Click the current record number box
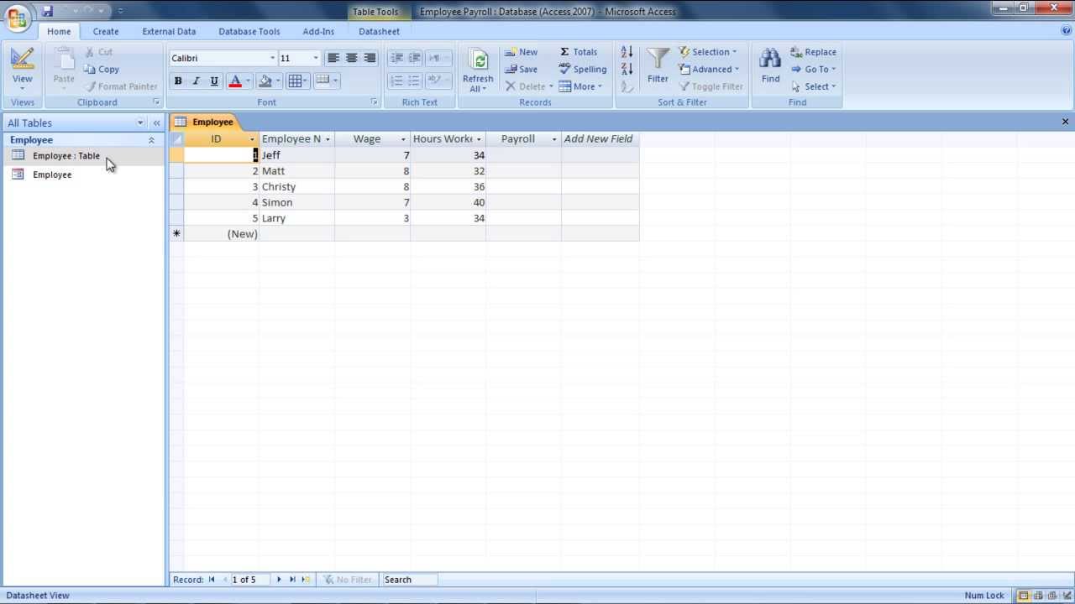Screen dimensions: 1075x604 [x=249, y=580]
